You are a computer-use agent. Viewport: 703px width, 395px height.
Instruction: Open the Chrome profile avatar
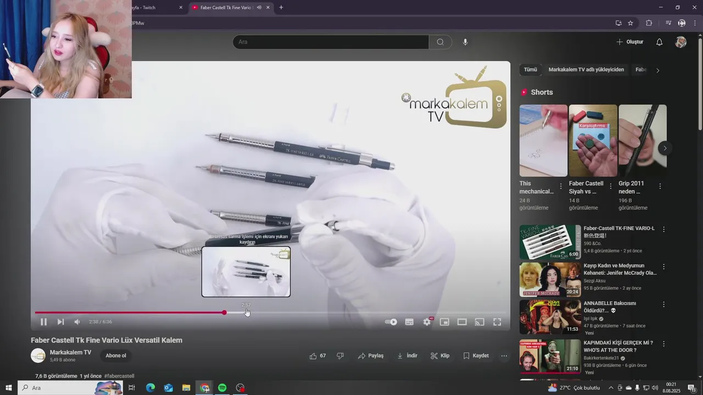[x=682, y=23]
